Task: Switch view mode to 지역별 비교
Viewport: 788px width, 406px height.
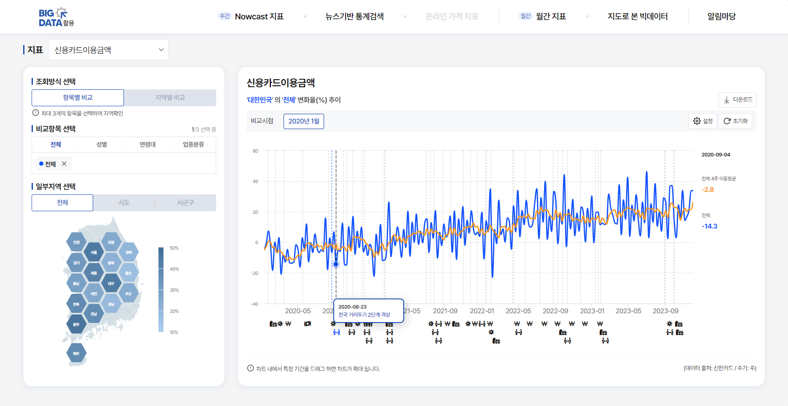Action: (x=170, y=97)
